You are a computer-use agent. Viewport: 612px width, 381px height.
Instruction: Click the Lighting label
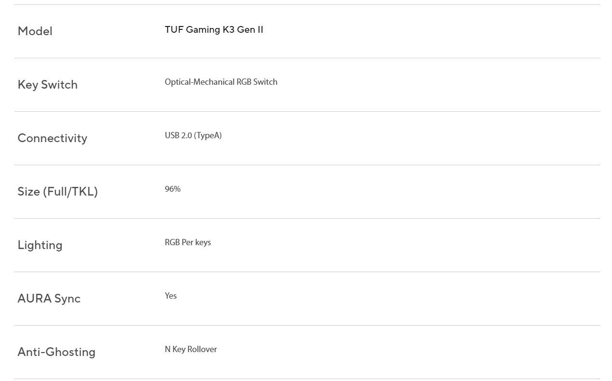coord(40,245)
